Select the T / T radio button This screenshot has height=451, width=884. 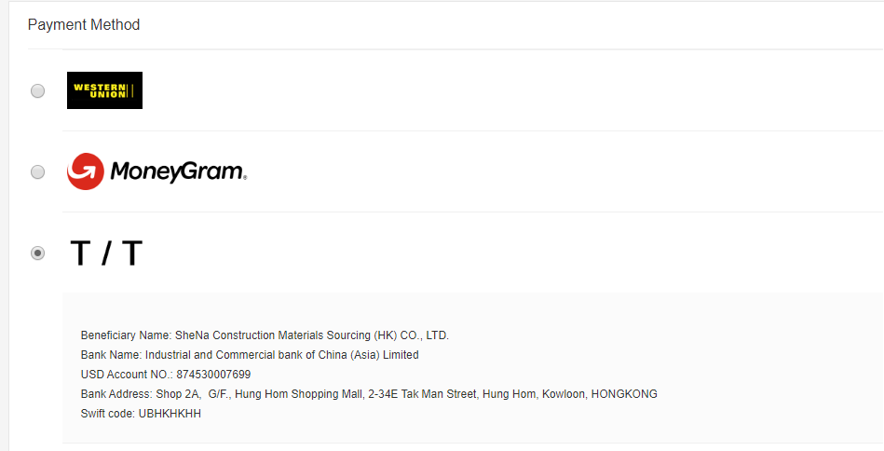pos(37,253)
